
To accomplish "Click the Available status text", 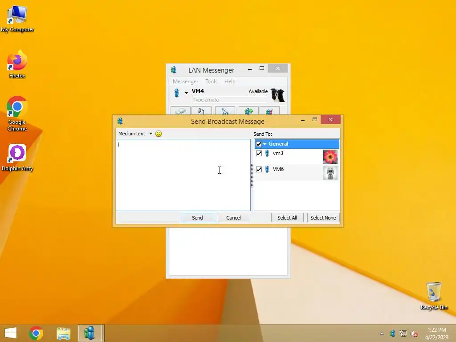I will click(258, 91).
